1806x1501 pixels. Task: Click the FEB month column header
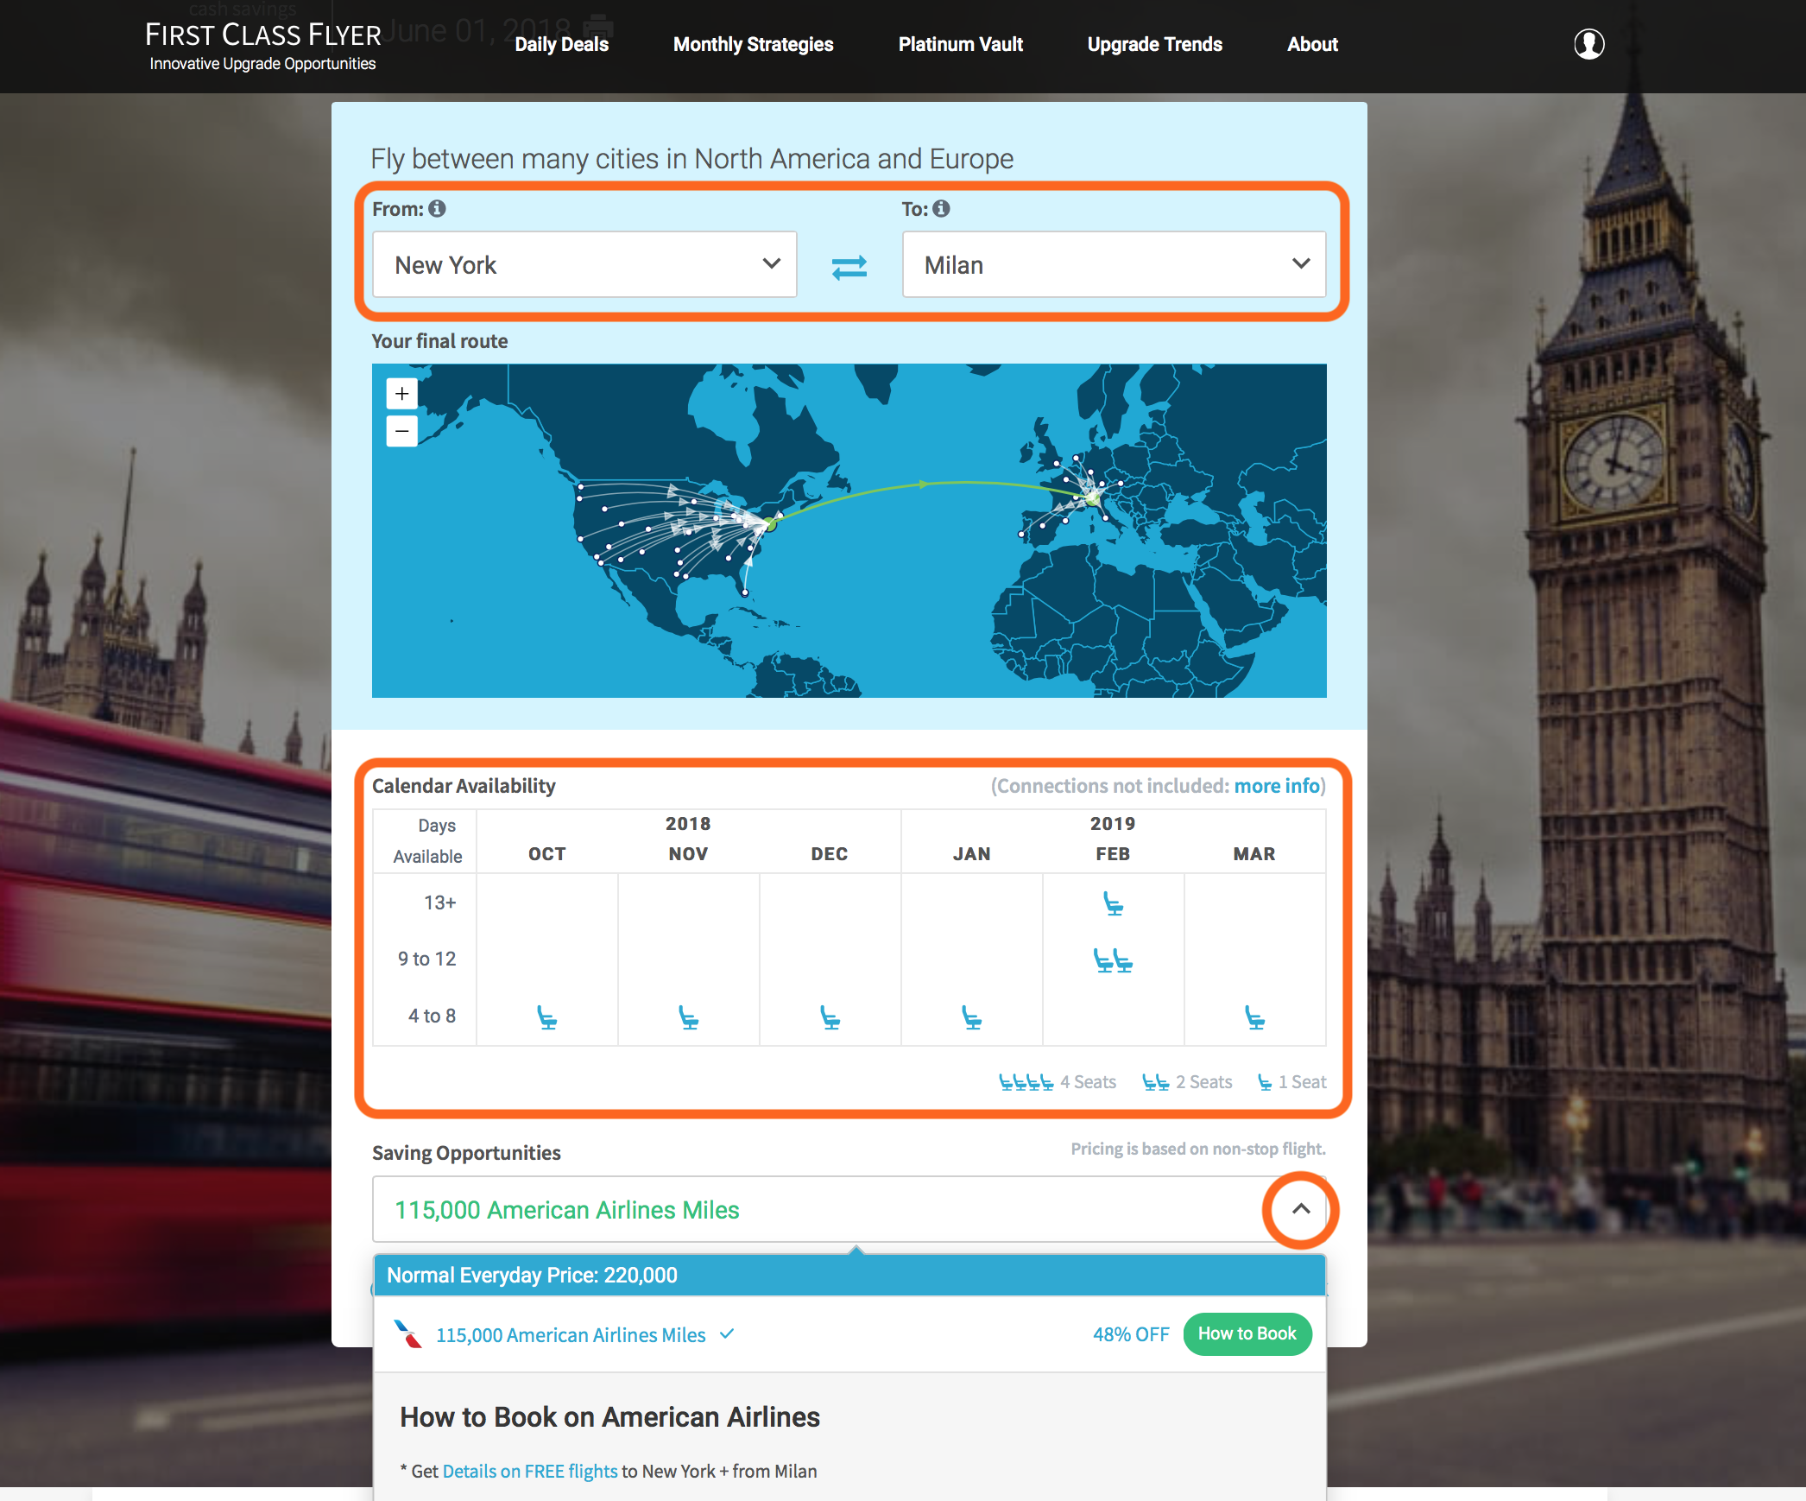tap(1113, 854)
